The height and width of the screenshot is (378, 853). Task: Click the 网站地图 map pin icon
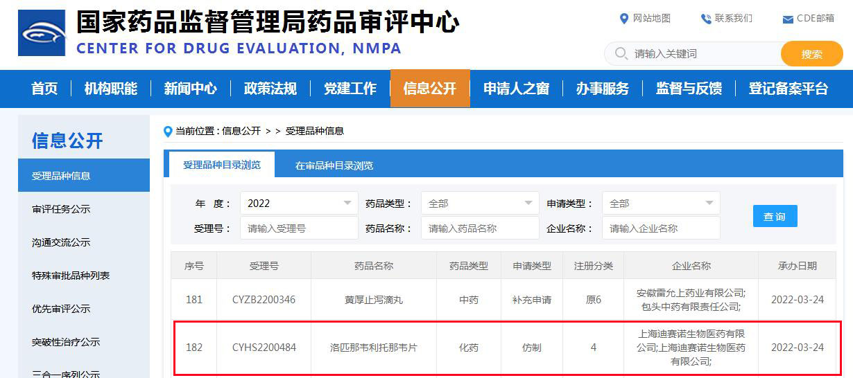point(623,19)
